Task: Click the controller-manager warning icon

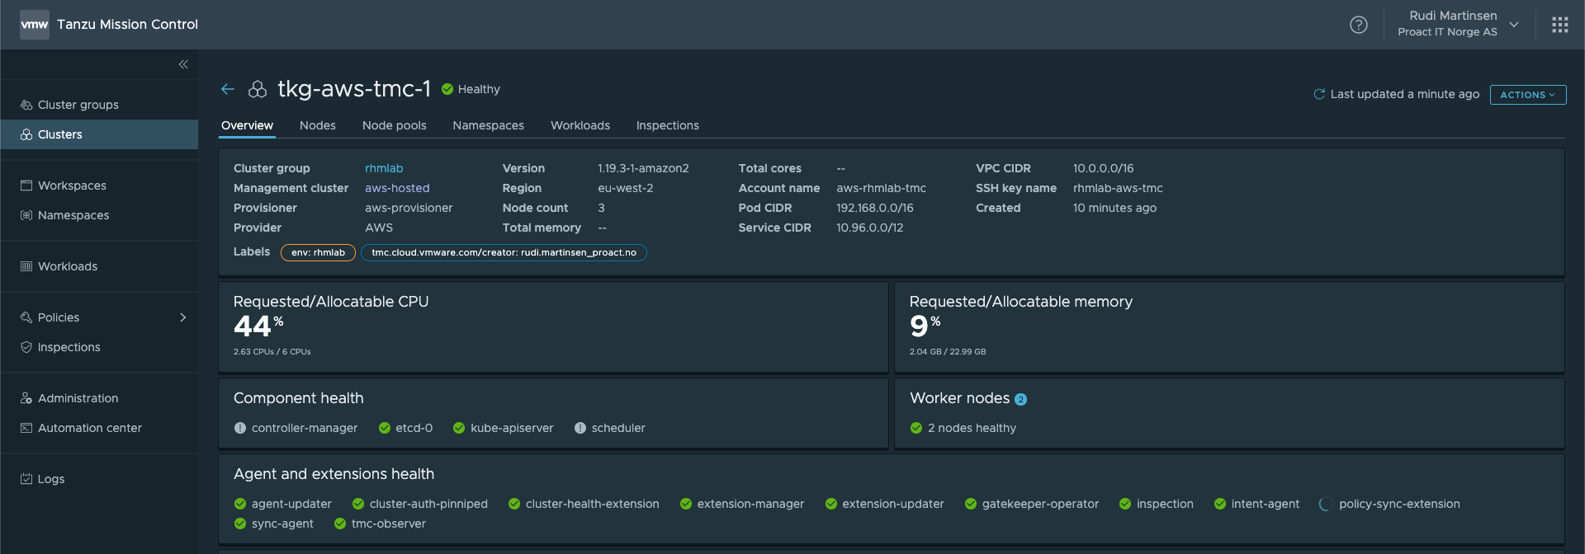Action: click(240, 428)
